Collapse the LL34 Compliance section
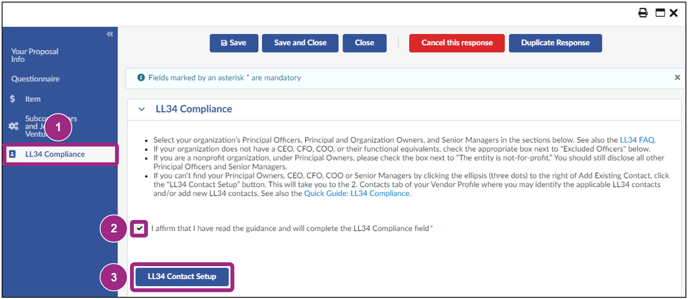The width and height of the screenshot is (688, 299). tap(142, 109)
